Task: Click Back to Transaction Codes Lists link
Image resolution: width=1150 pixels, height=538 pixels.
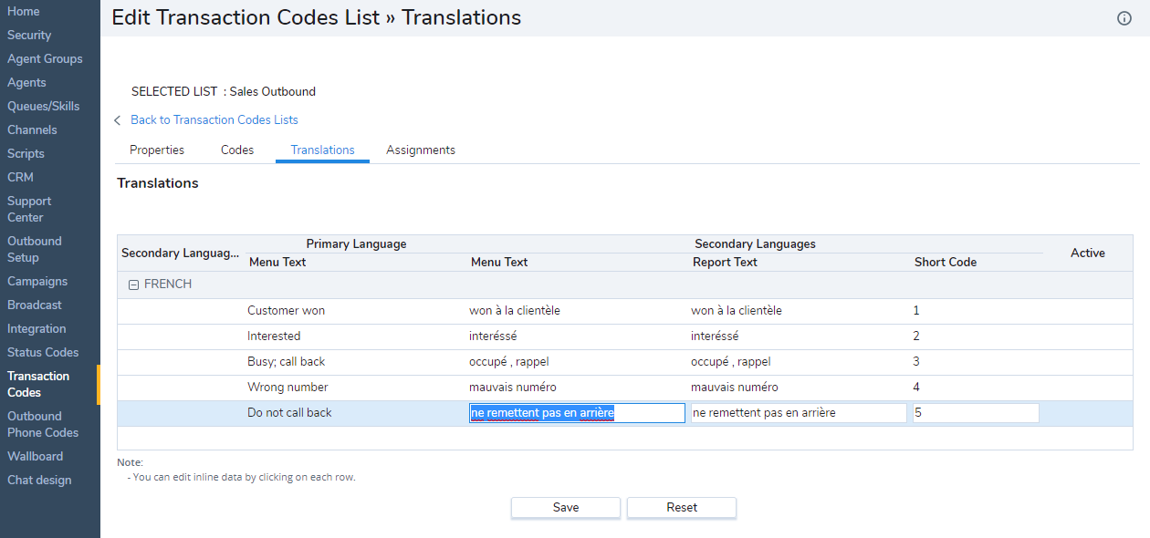Action: tap(214, 119)
